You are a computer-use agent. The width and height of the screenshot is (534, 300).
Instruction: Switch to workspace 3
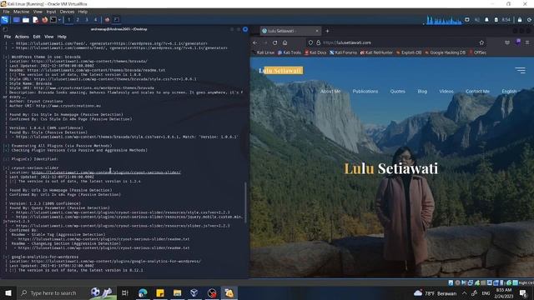[87, 20]
